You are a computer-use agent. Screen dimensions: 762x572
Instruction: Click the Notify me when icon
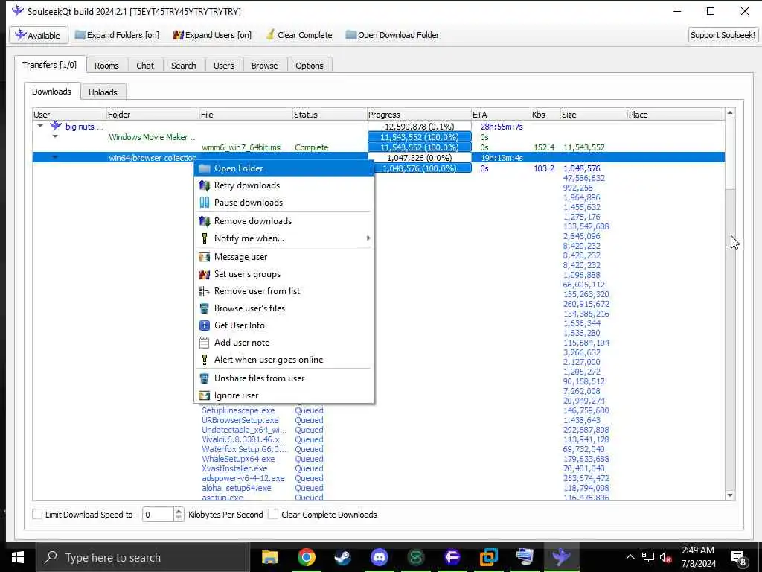[x=205, y=238]
